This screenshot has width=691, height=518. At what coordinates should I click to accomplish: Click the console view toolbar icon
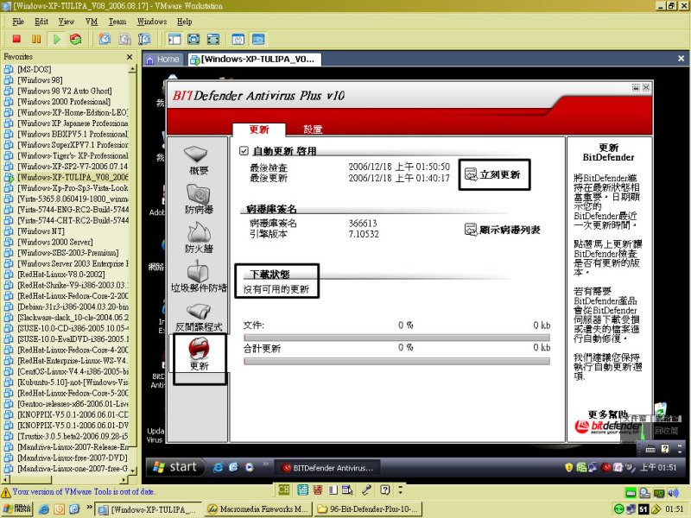coord(258,39)
